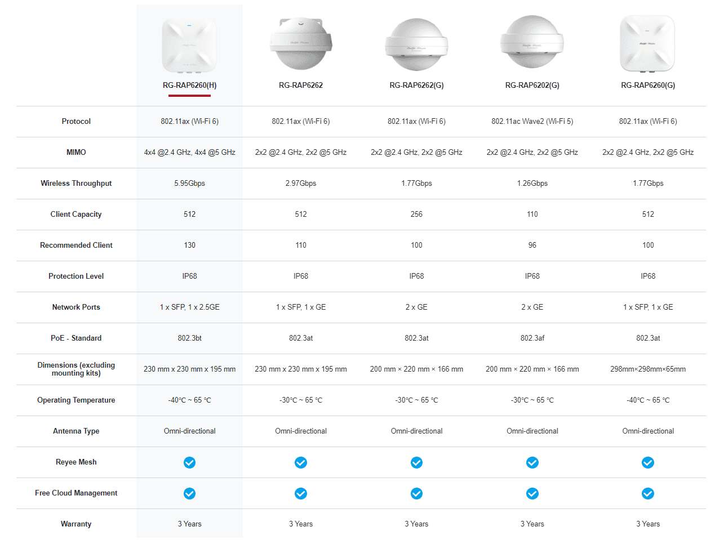Select the RG-RAP6202(G) model name
Viewport: 715px width, 540px height.
(532, 85)
